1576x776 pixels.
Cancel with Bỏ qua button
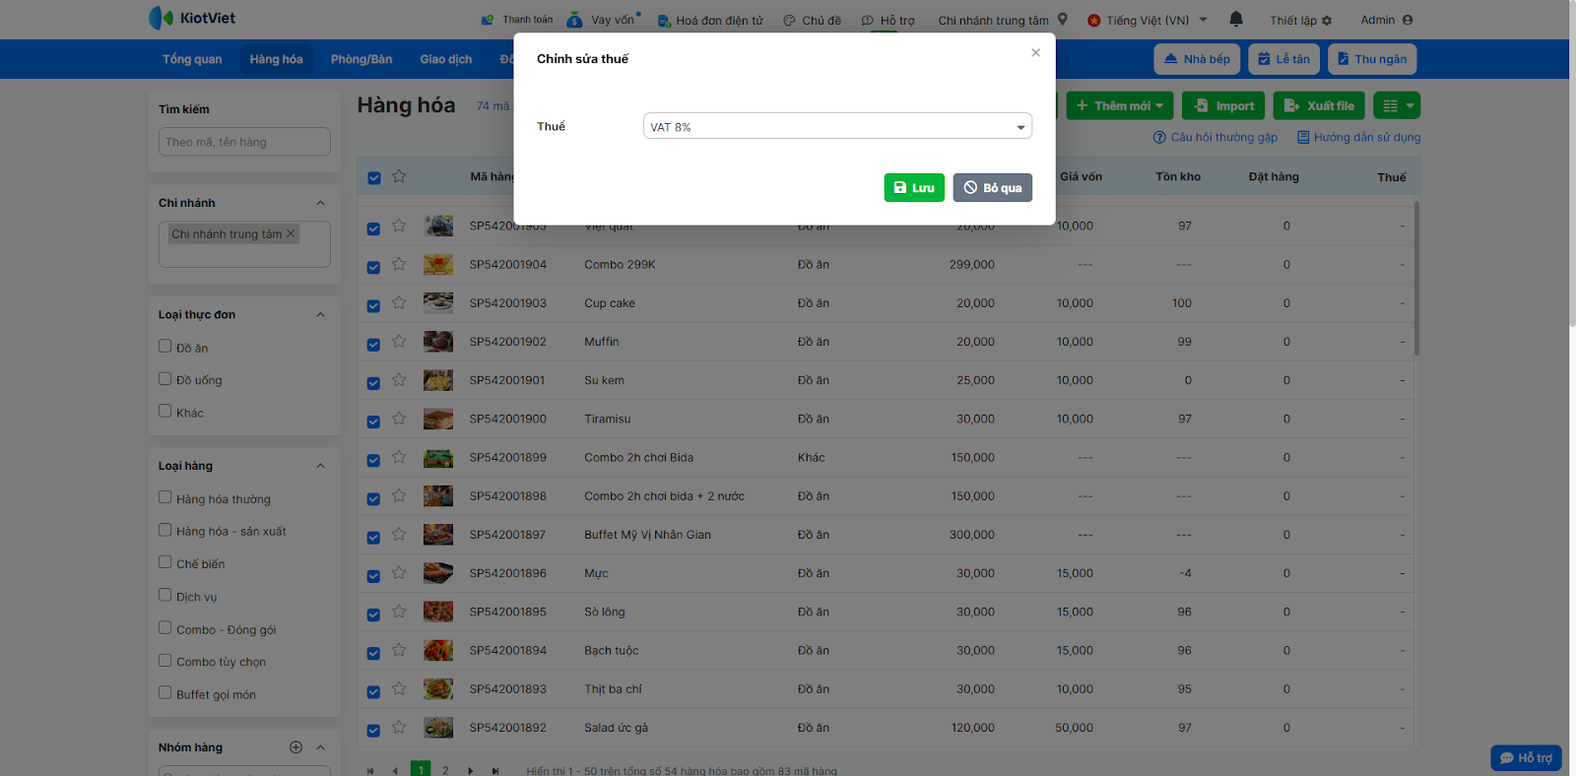(x=993, y=187)
